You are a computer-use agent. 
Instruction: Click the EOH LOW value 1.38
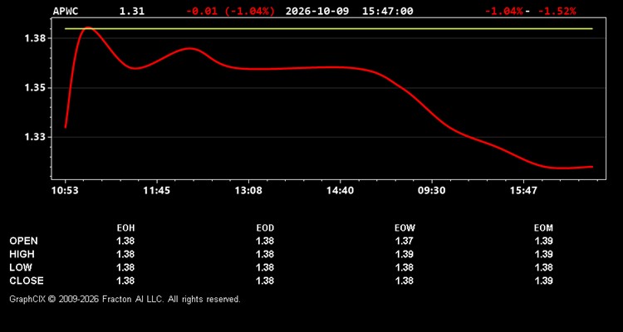(x=125, y=267)
